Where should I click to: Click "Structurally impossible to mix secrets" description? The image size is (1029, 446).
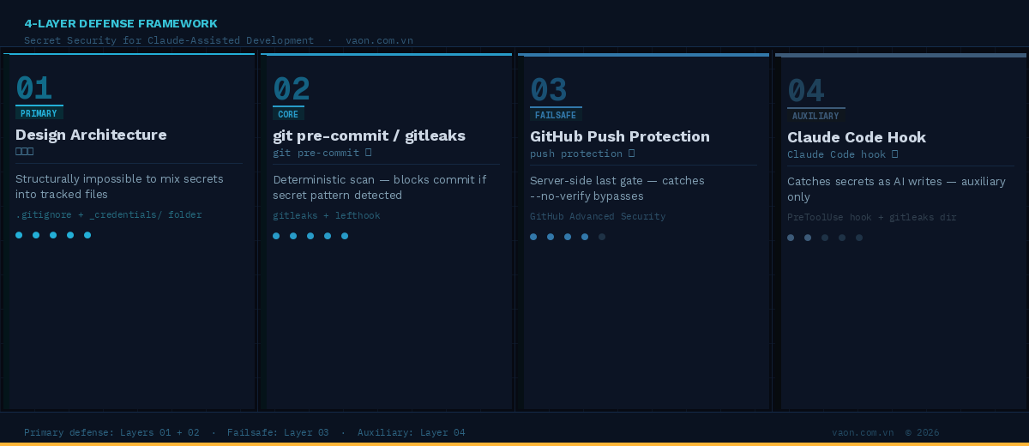[x=119, y=186]
